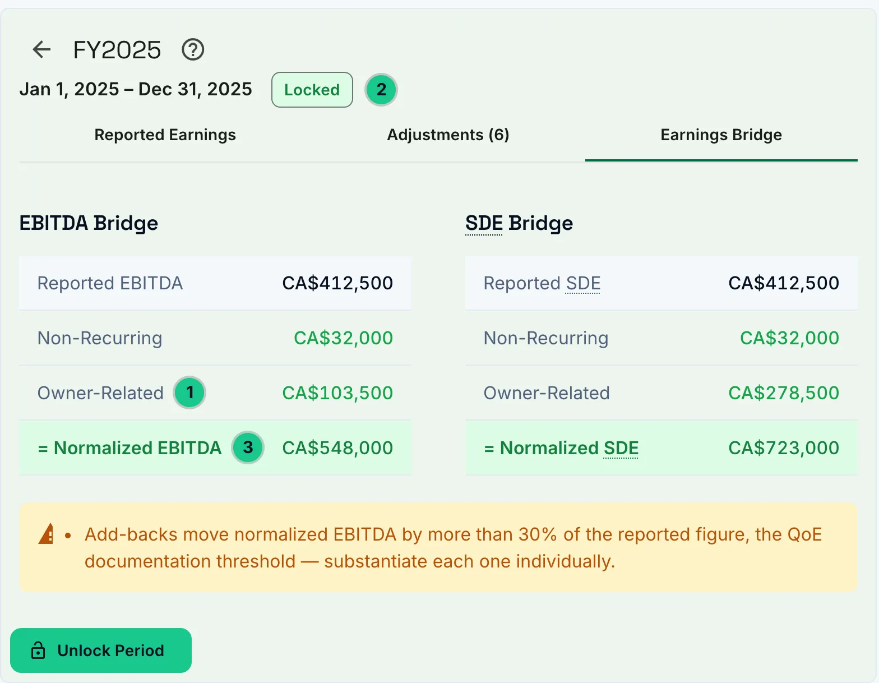Screen dimensions: 879x683
Task: Click the SDE abbreviation in SDE Bridge heading
Action: pos(484,223)
